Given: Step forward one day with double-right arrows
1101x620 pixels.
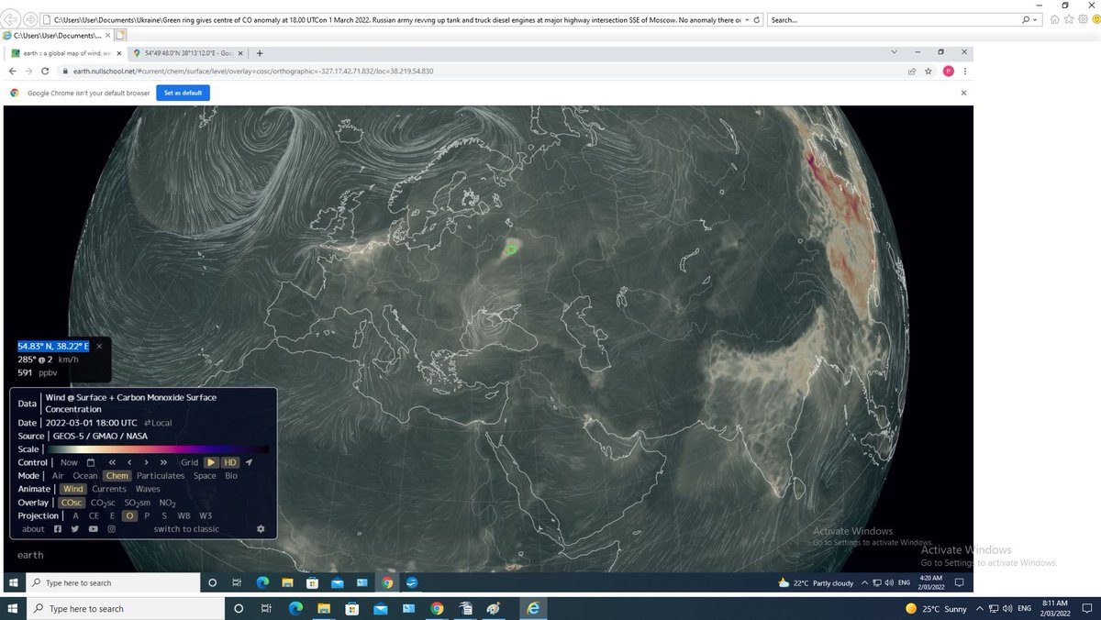Looking at the screenshot, I should [x=164, y=462].
